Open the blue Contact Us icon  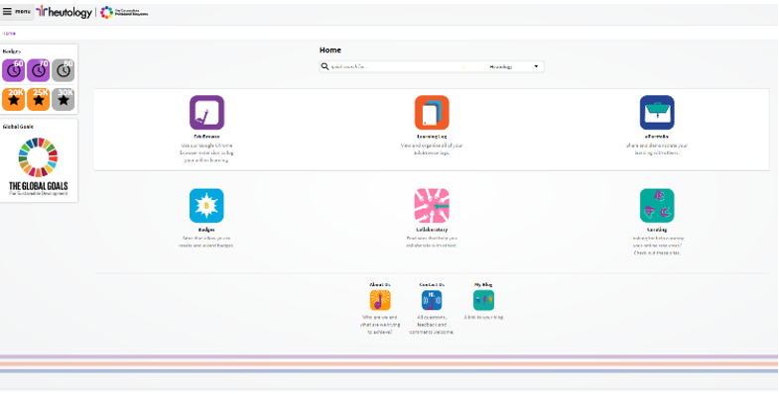coord(432,300)
